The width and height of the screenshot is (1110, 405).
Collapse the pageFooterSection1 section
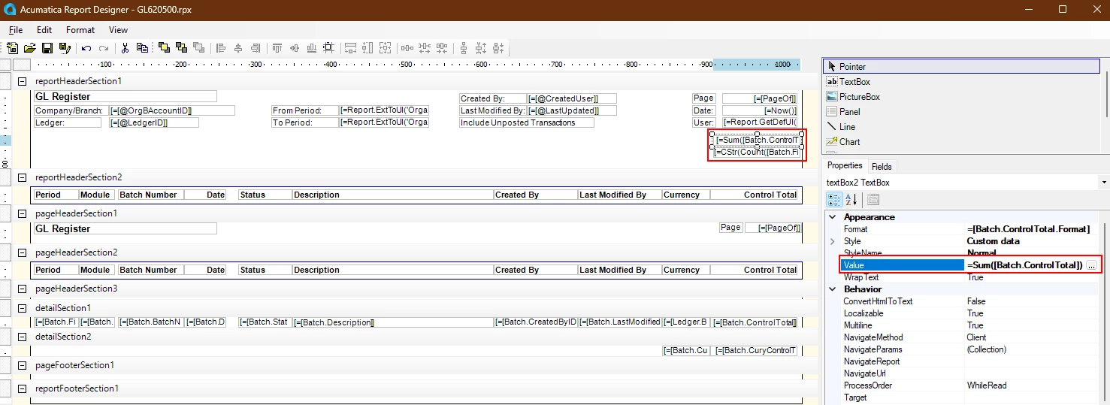click(22, 366)
